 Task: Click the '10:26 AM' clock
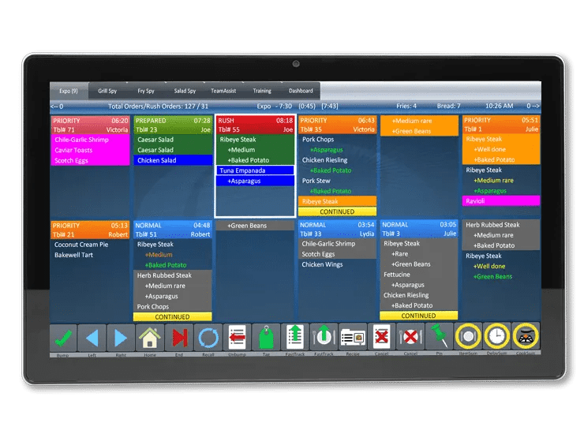tap(499, 107)
